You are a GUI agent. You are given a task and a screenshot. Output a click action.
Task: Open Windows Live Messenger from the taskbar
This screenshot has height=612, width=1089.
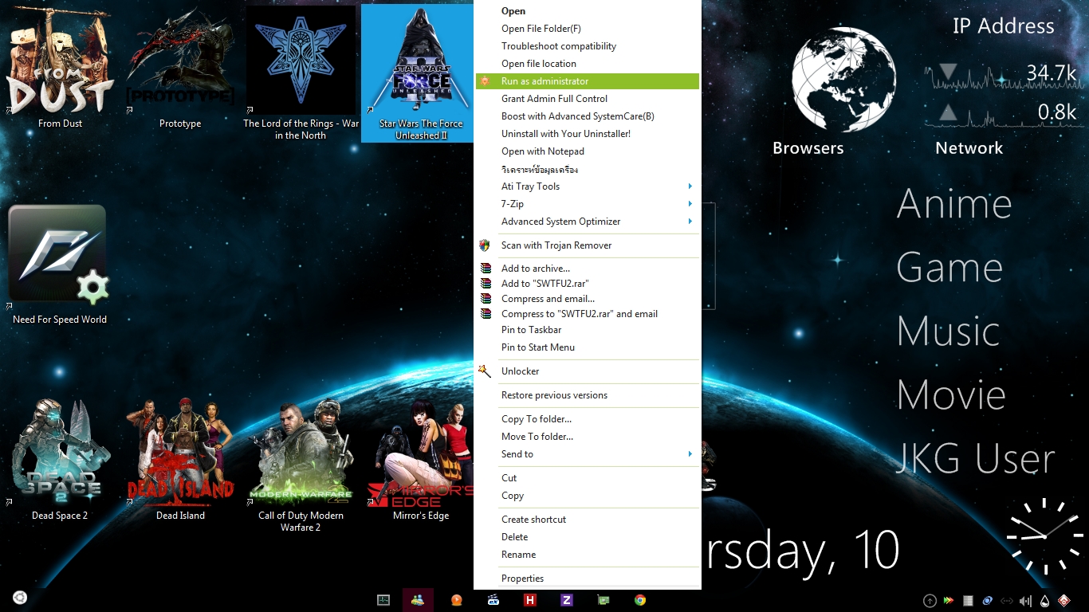418,600
